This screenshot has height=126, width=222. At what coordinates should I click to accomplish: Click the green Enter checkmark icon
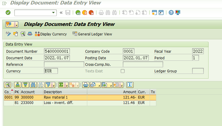8,13
